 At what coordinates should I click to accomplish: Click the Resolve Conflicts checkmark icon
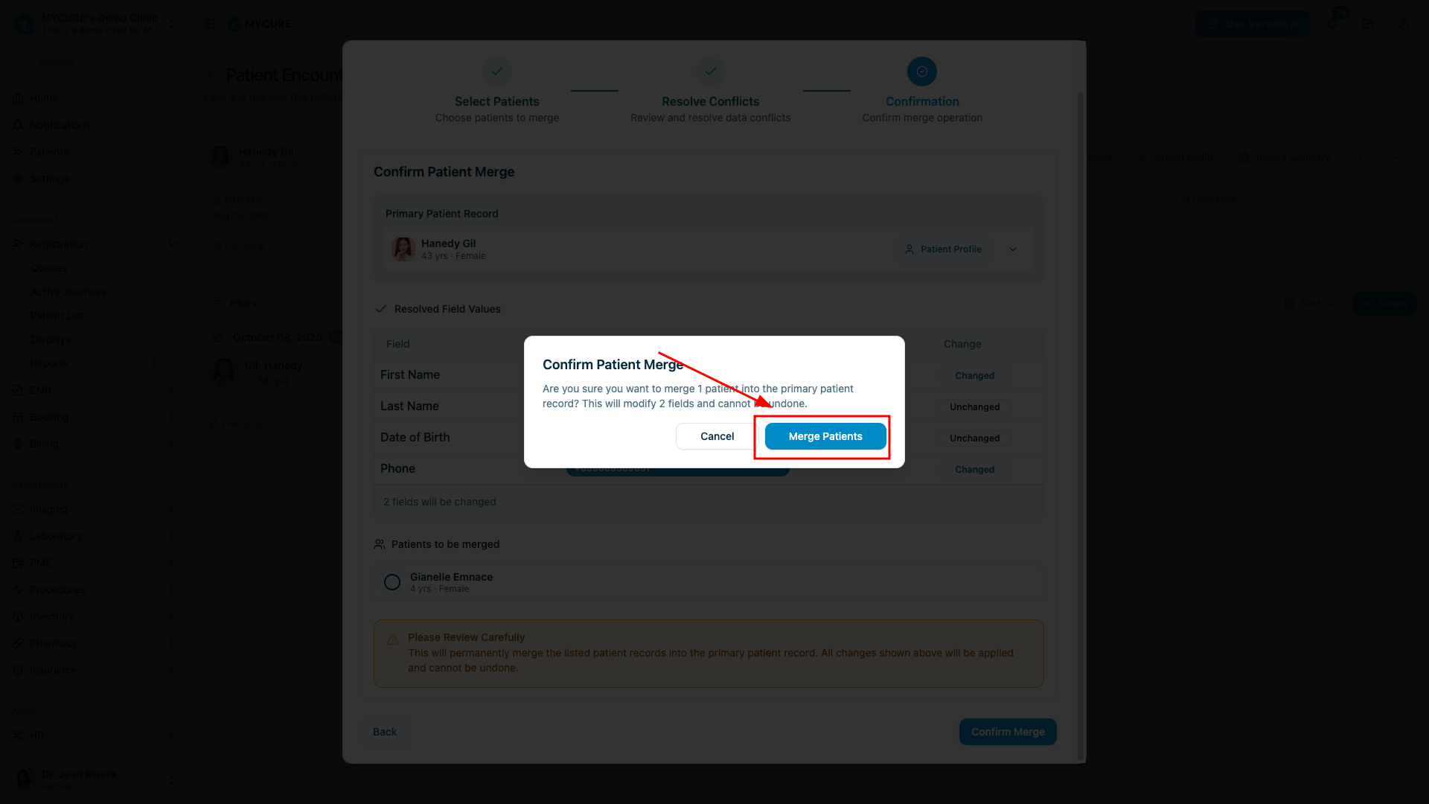pyautogui.click(x=711, y=71)
